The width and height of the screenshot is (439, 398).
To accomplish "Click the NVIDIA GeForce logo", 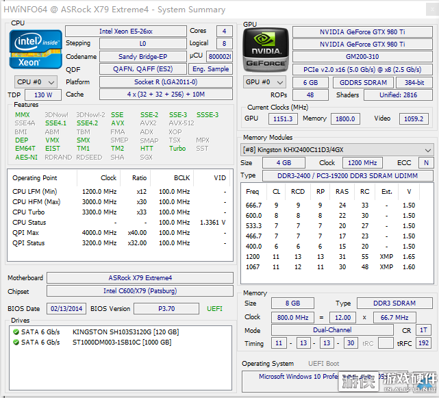I will tap(266, 50).
